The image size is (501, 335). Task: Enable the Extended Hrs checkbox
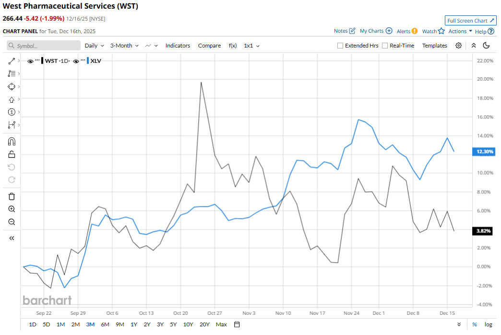pyautogui.click(x=340, y=46)
